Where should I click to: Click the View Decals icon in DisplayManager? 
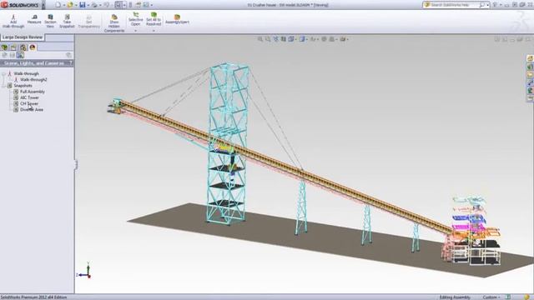tap(13, 55)
